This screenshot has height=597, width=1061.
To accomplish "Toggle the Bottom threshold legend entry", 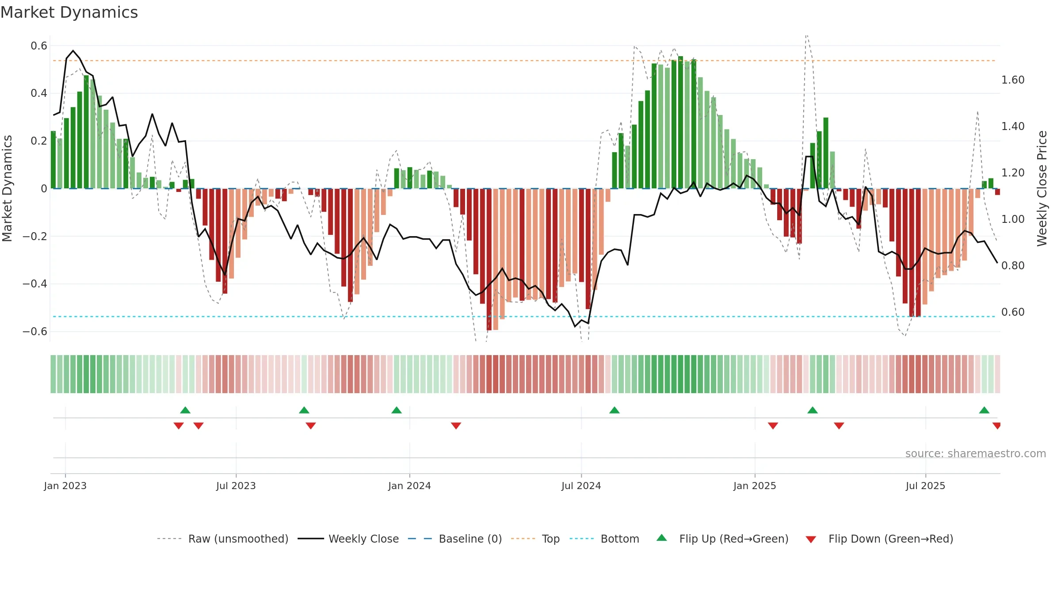I will 604,539.
